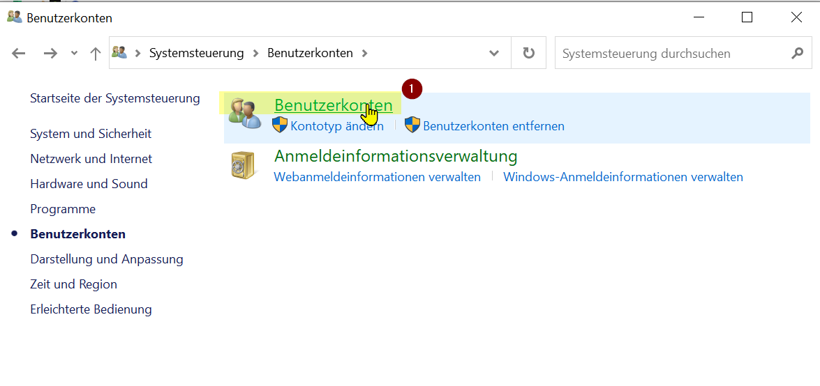
Task: Select System und Sicherheit in sidebar
Action: pos(91,134)
